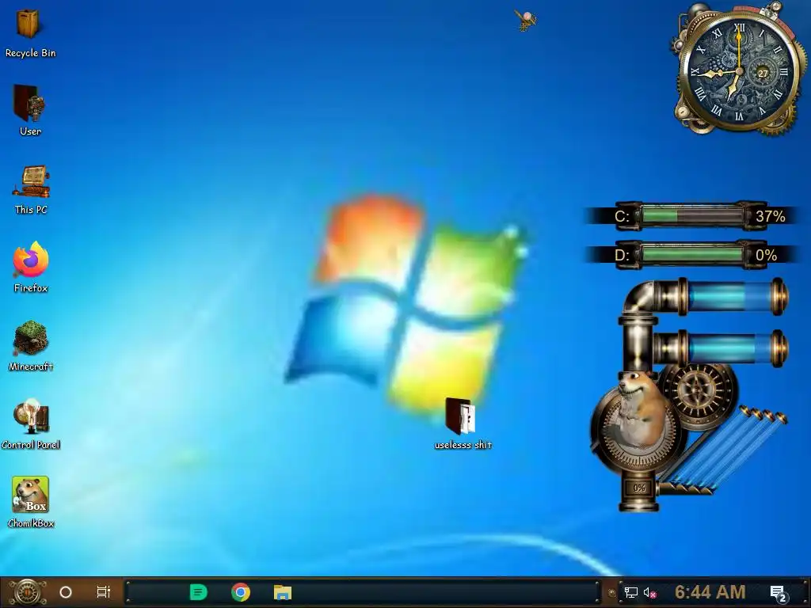Viewport: 811px width, 608px height.
Task: Click the date 27 on the clock gadget
Action: (763, 74)
